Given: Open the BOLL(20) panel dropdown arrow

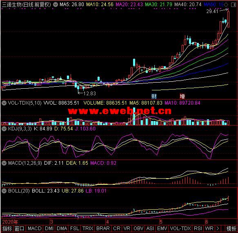Looking at the screenshot, I should 4,191.
